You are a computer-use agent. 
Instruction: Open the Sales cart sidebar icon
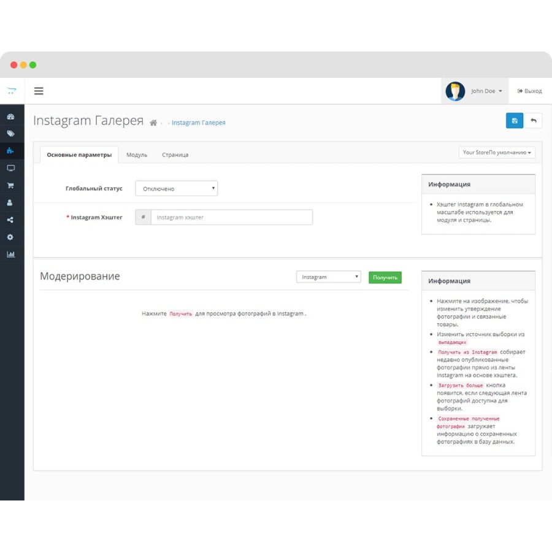pyautogui.click(x=10, y=185)
